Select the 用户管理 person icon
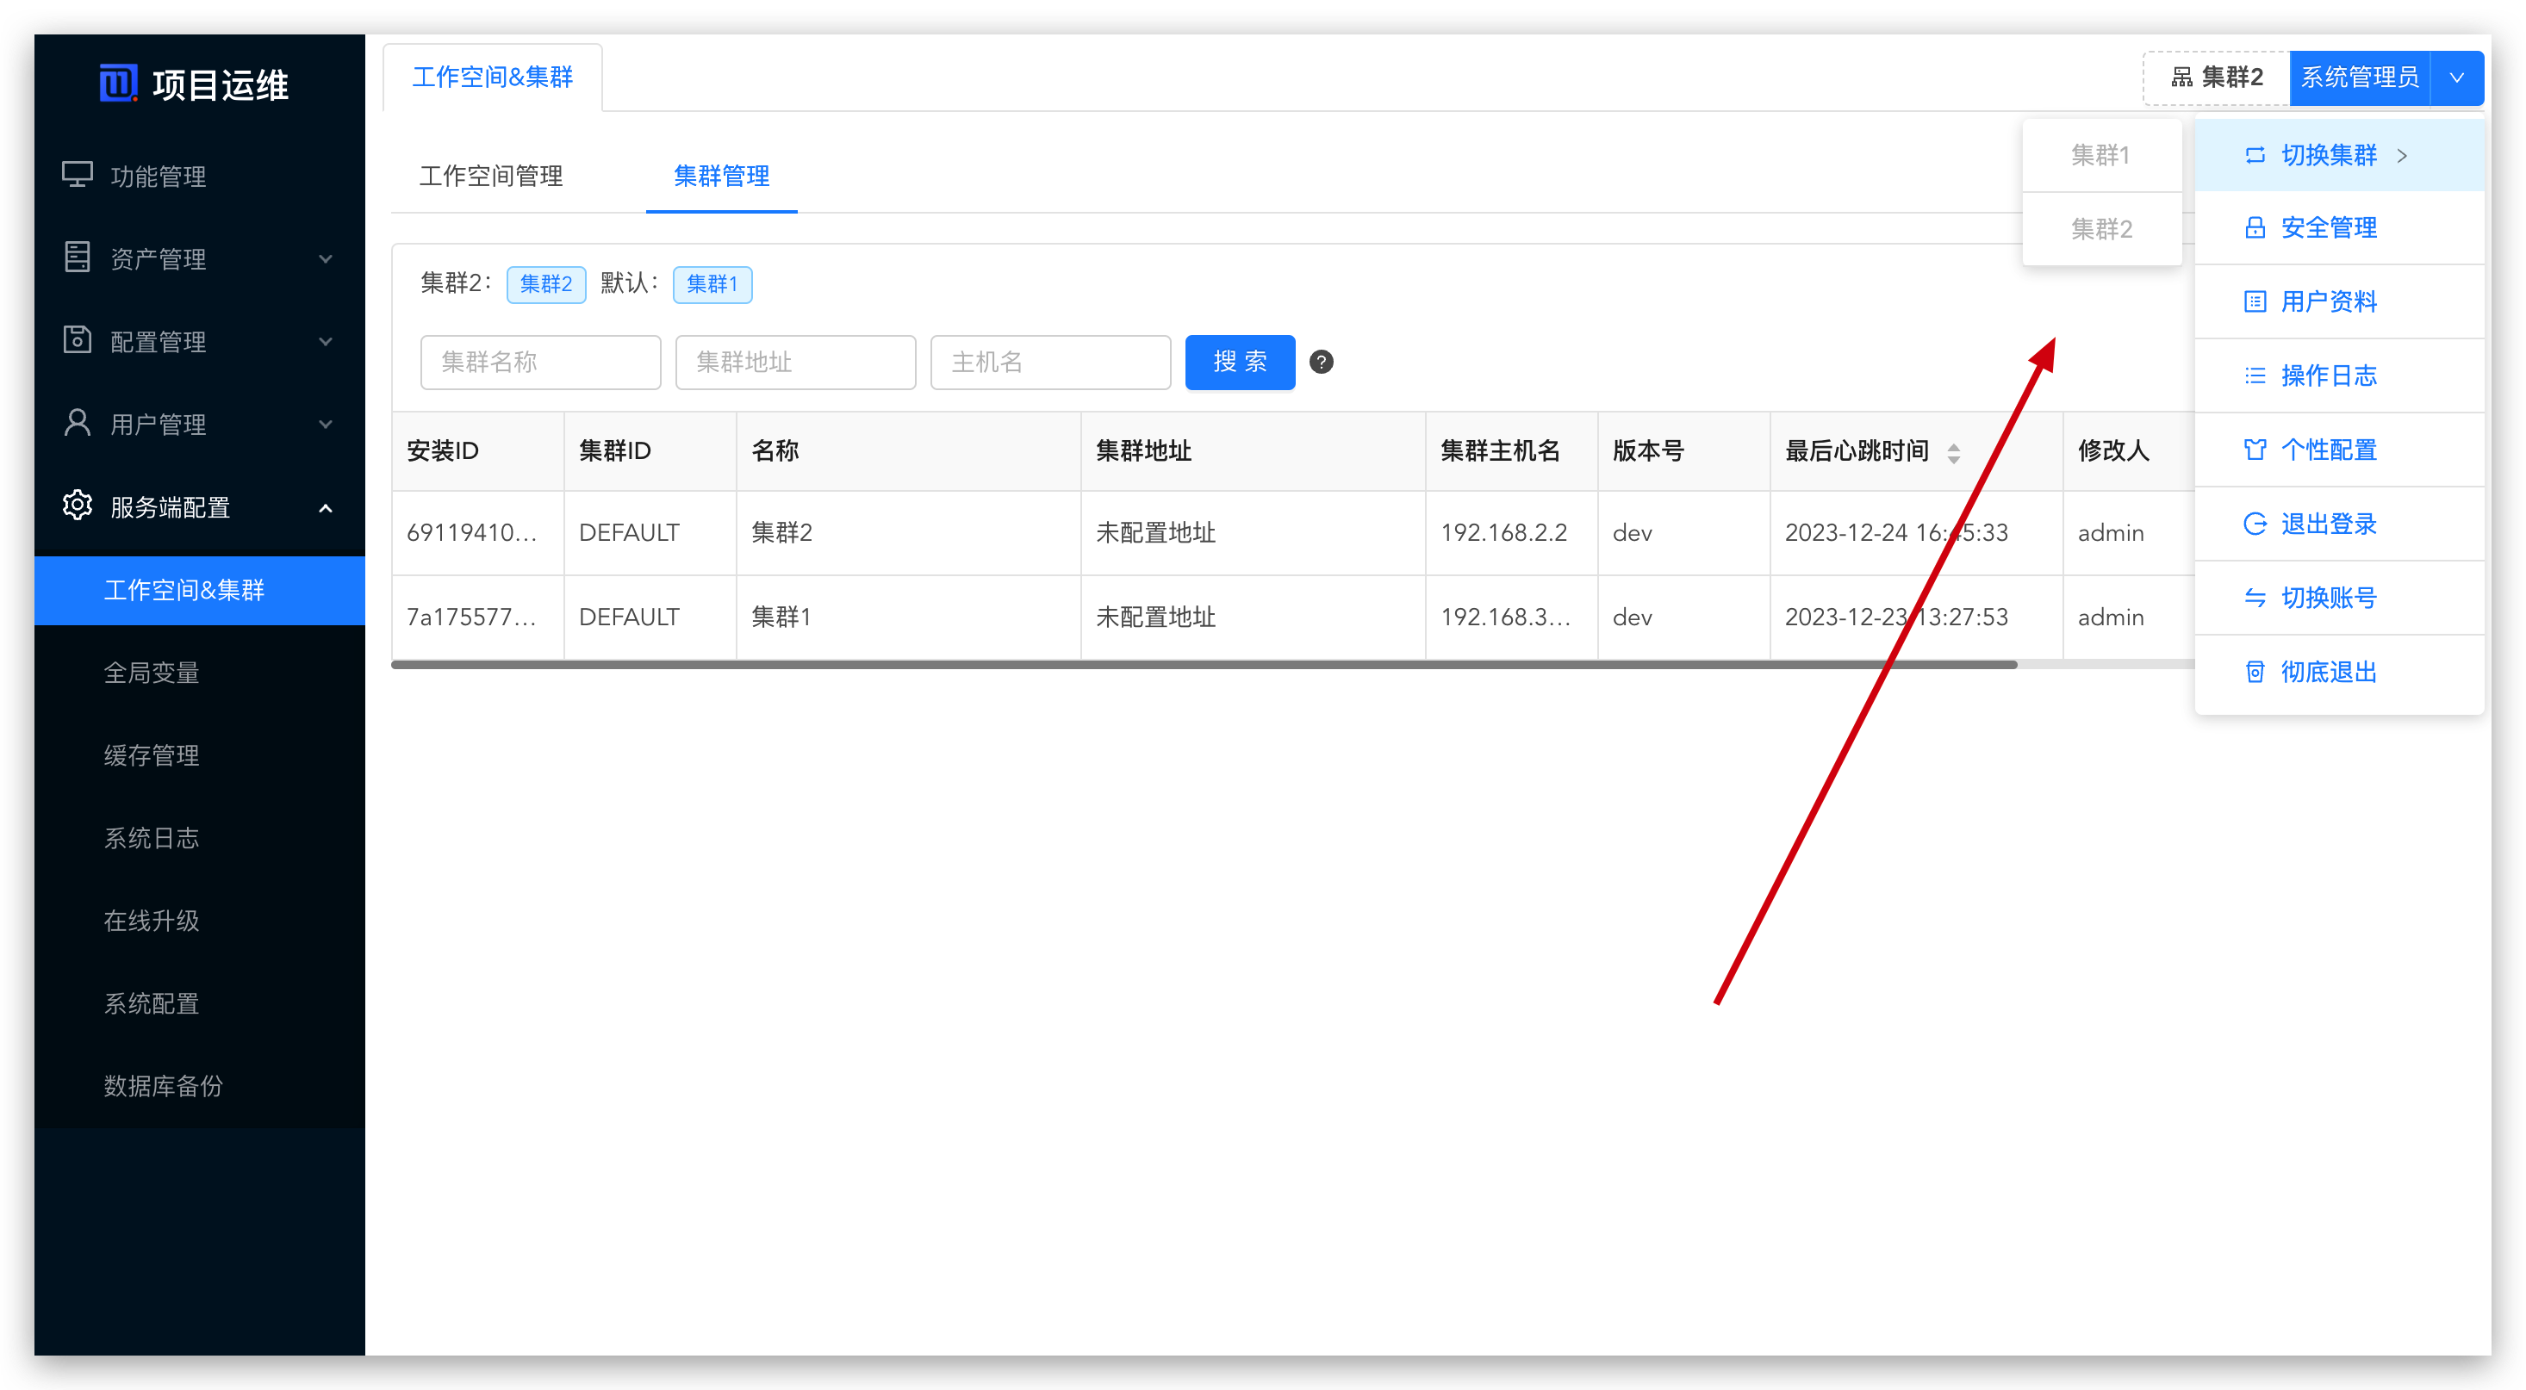Viewport: 2526px width, 1390px height. point(78,424)
